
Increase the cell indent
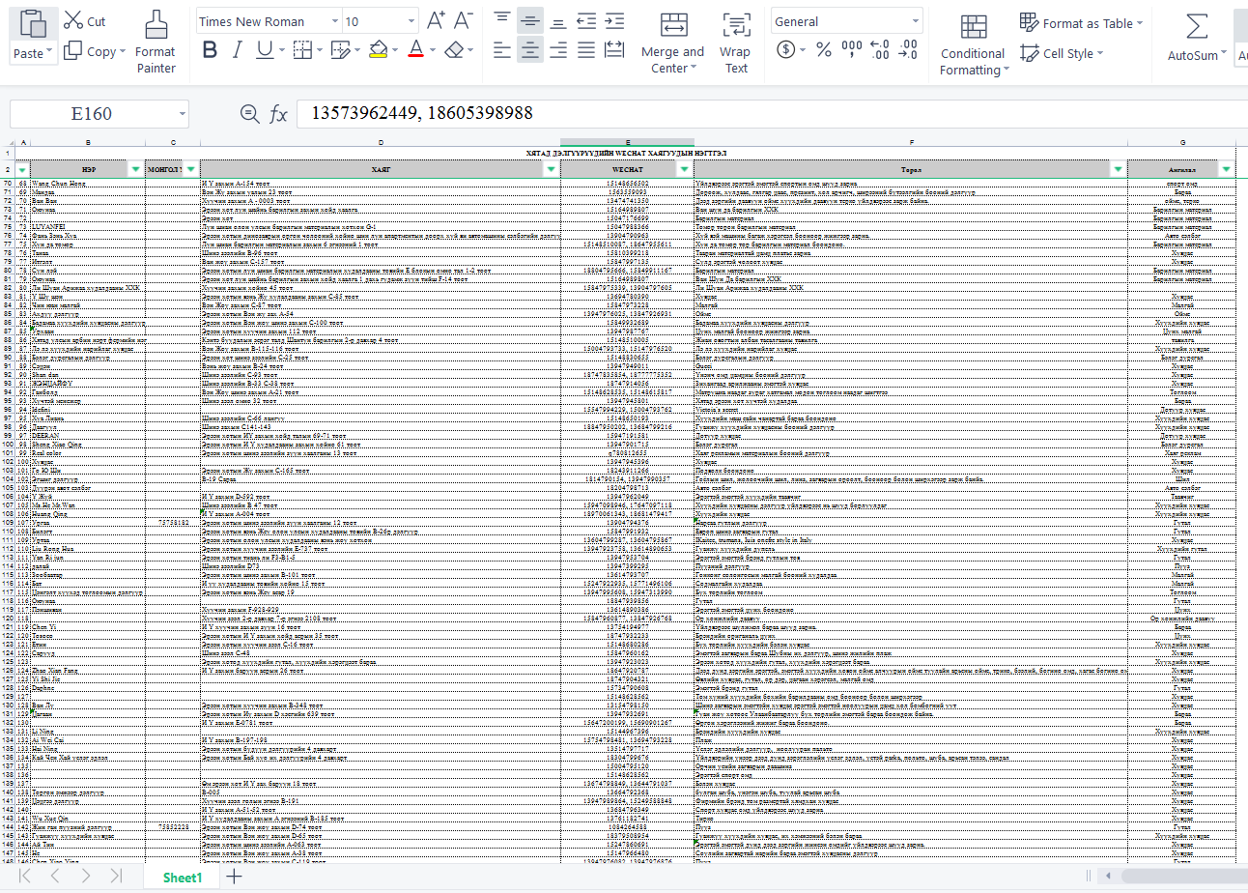(613, 20)
